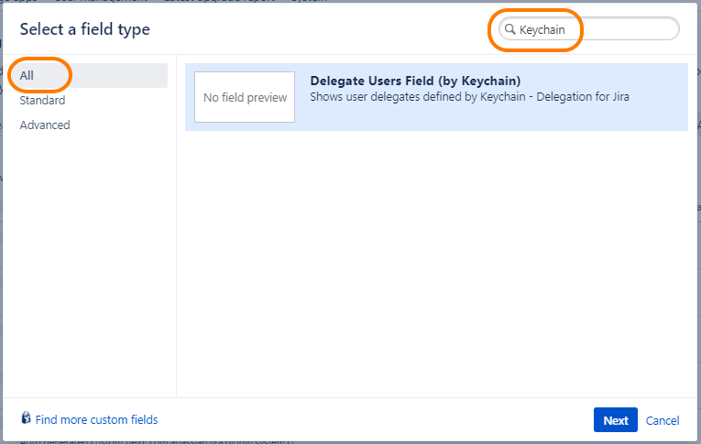Cancel the field type selection dialog
Screen dimensions: 701x444
[x=663, y=420]
